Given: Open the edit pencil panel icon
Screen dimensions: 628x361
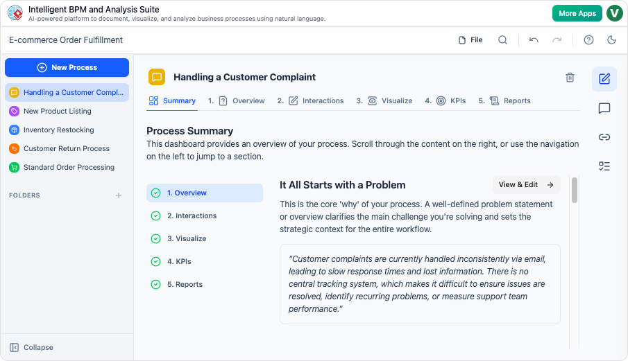Looking at the screenshot, I should click(604, 79).
